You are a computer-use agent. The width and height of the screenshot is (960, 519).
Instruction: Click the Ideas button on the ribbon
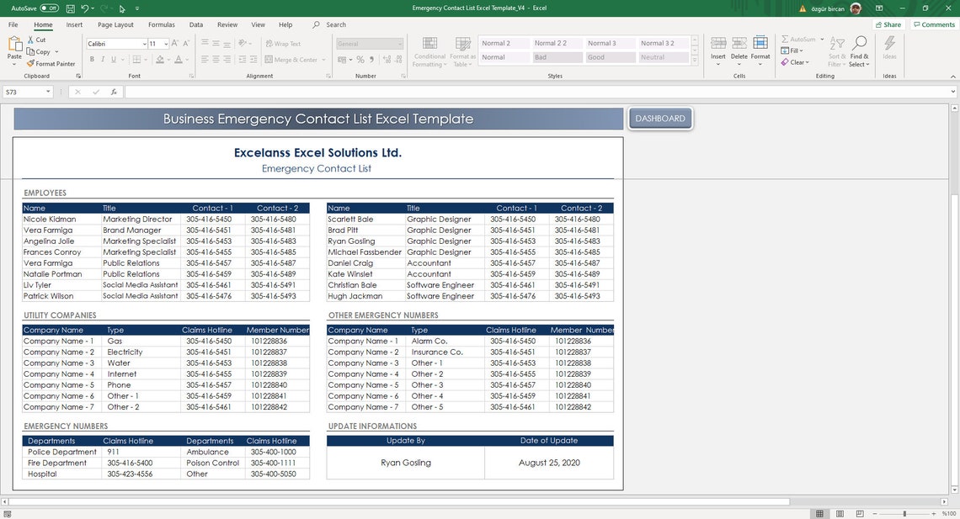coord(888,48)
